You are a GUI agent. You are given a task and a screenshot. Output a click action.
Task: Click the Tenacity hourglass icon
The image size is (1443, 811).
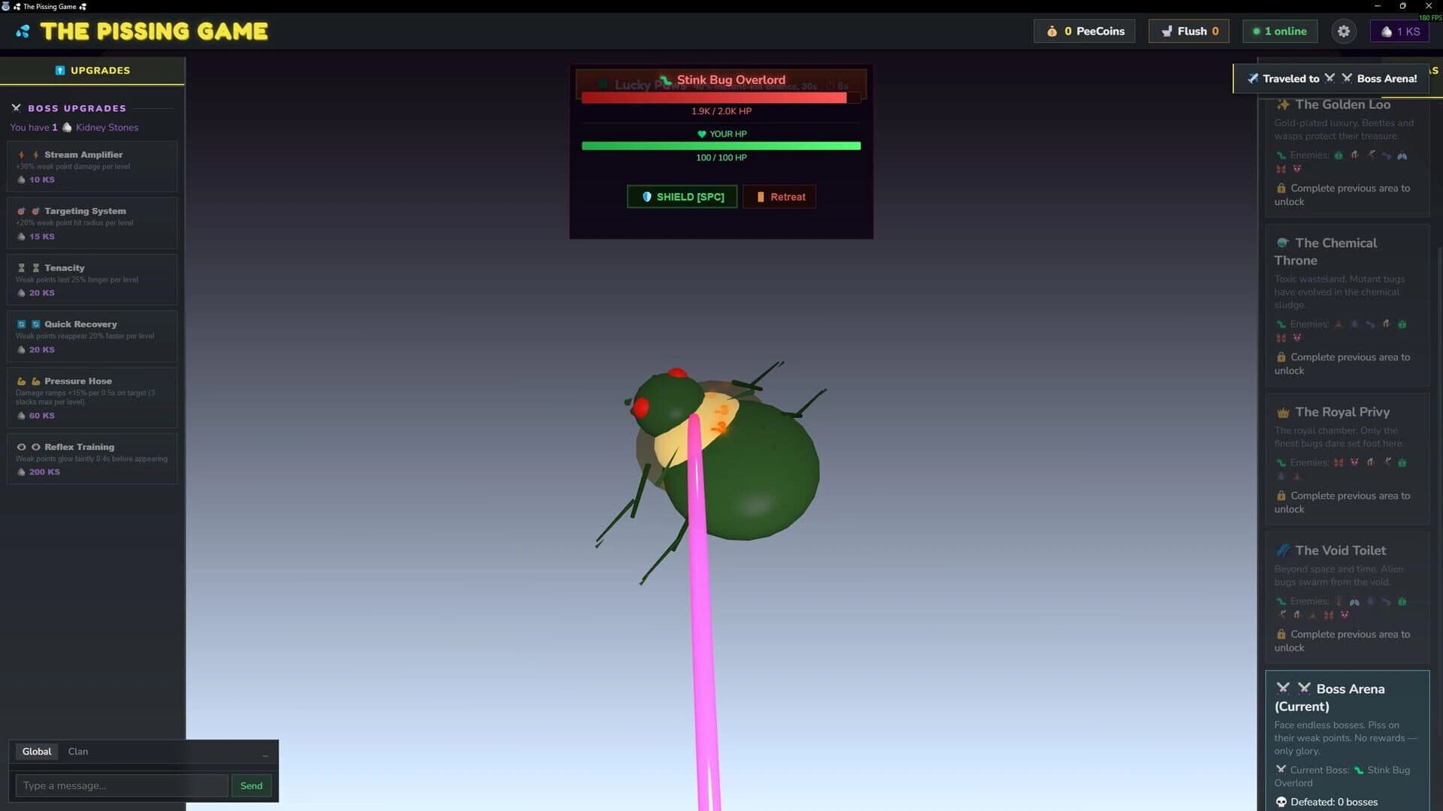click(x=23, y=267)
